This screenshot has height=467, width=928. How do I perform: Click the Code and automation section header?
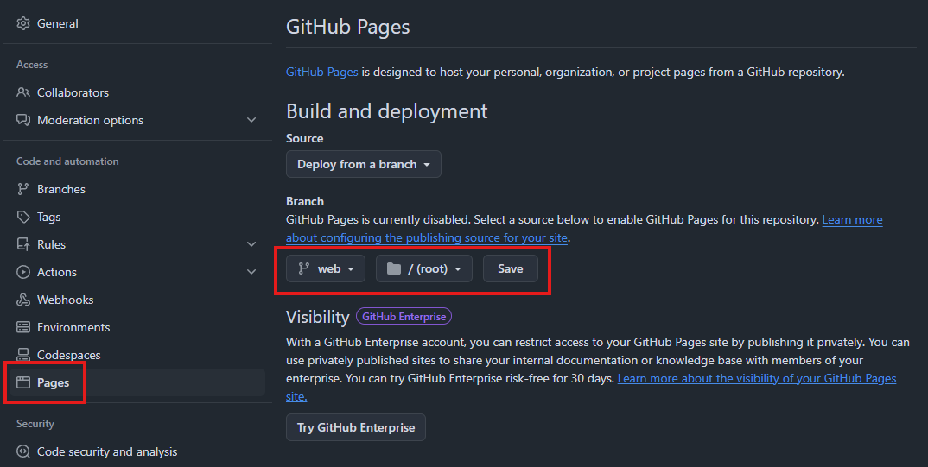click(x=67, y=161)
